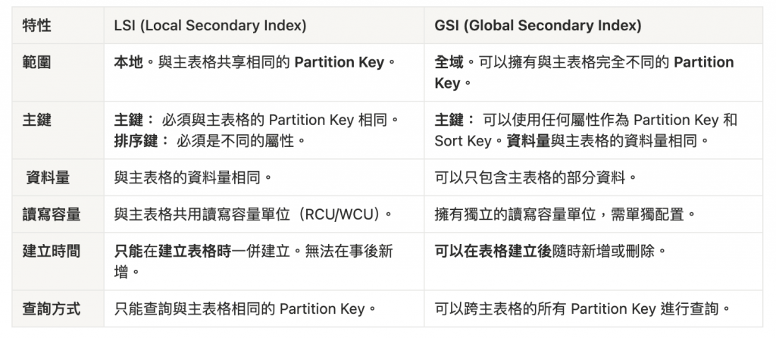776x338 pixels.
Task: Select the LSI (Local Secondary Index) header
Action: [264, 25]
